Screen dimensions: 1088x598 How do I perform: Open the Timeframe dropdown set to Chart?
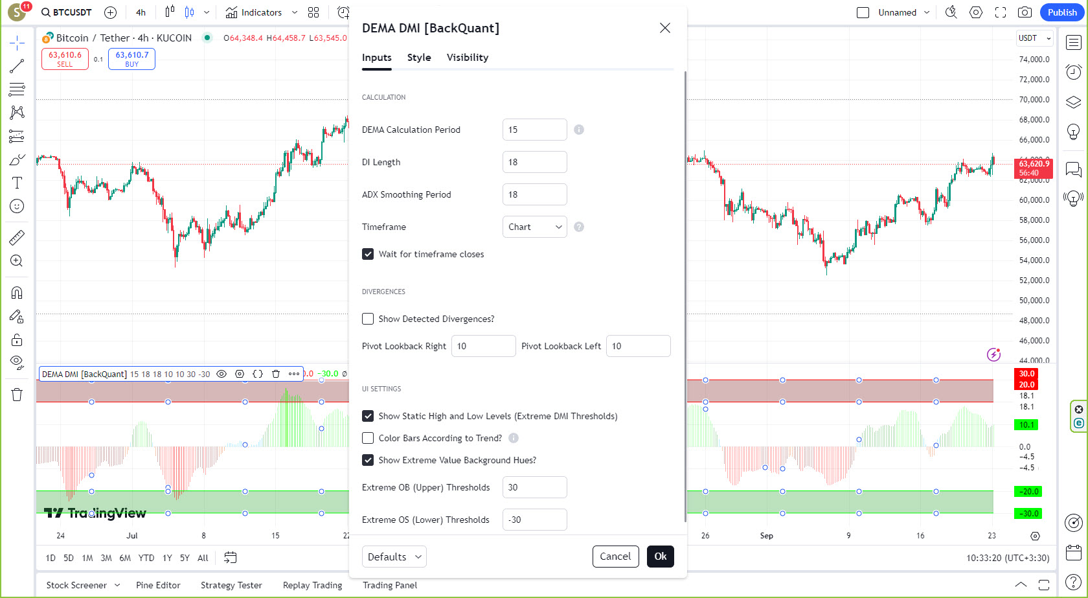[534, 227]
